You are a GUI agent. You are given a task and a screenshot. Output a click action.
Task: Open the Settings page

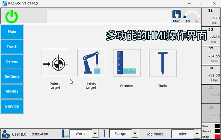pyautogui.click(x=12, y=76)
